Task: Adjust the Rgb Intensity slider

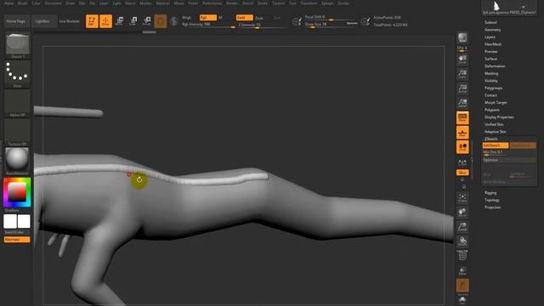Action: pos(208,25)
